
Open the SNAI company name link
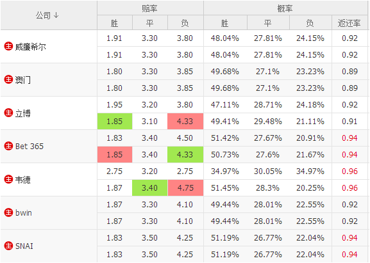click(24, 246)
